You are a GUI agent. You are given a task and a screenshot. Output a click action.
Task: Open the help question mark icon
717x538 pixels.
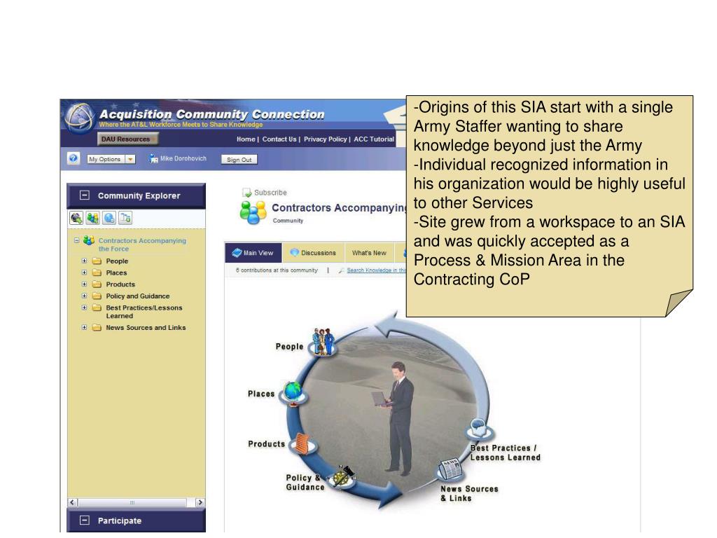(73, 158)
